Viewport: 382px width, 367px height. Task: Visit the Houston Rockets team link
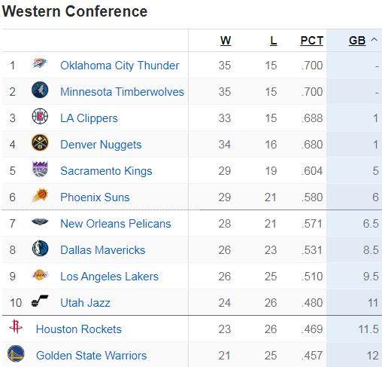(78, 329)
